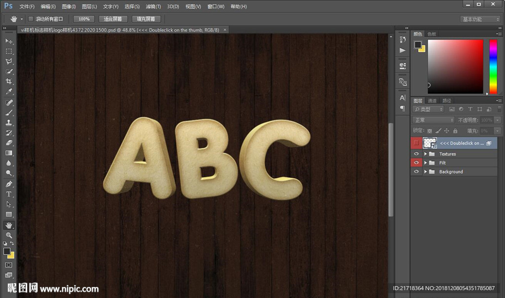Open the 文件(F) menu
505x298 pixels.
pos(27,6)
